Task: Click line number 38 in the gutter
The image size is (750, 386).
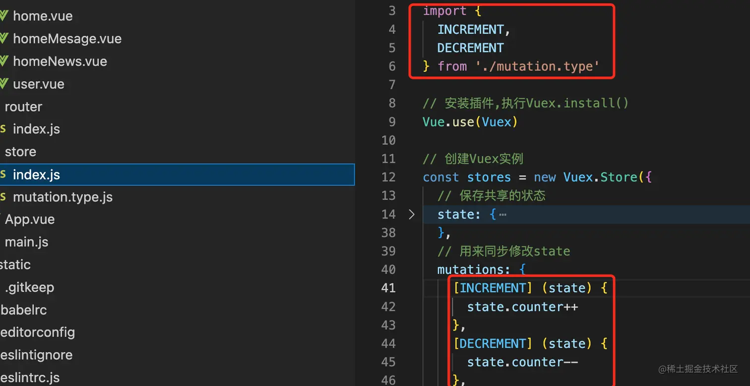Action: click(388, 233)
